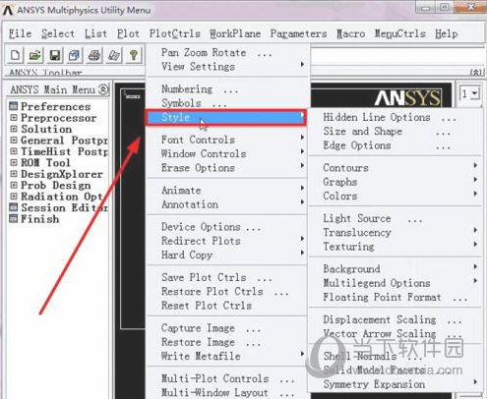Expand the ROM Tool node
Screen dimensions: 487x399
[14, 162]
